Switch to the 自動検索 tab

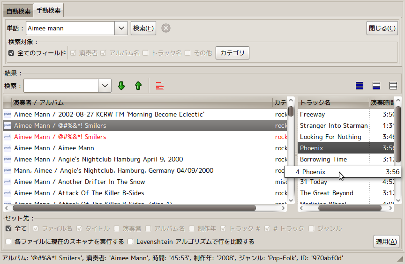pos(18,11)
